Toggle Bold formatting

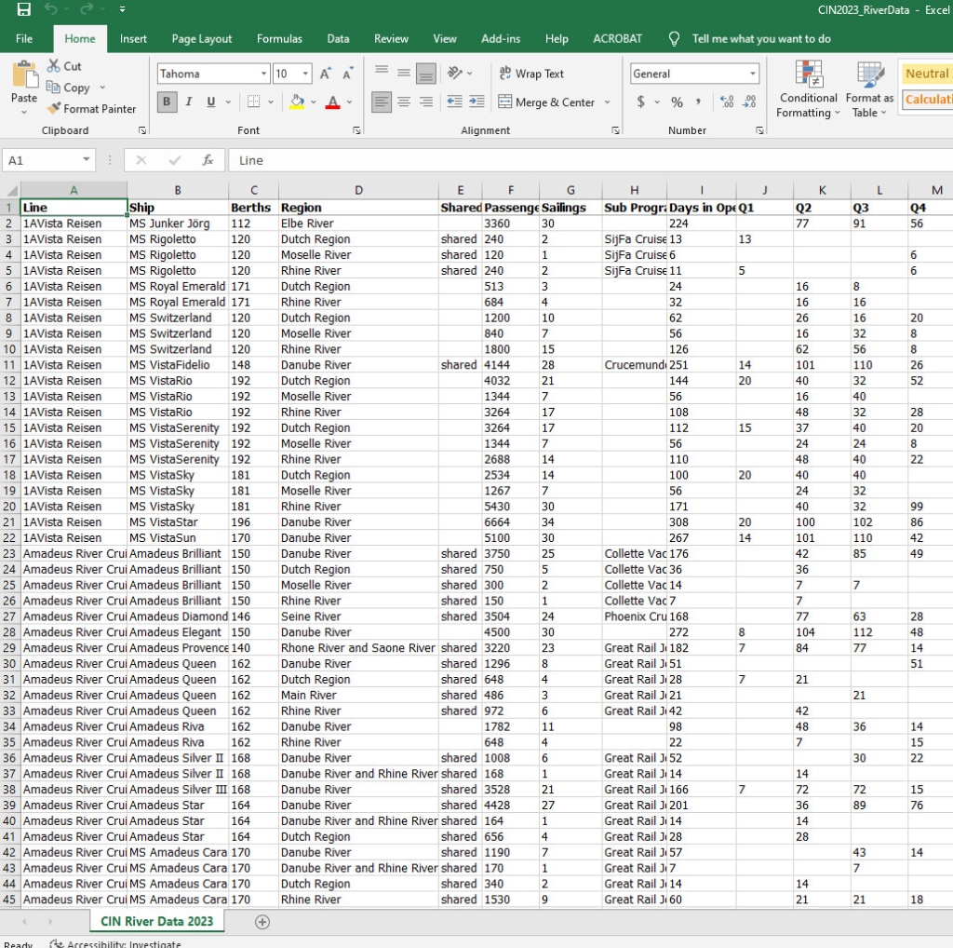pyautogui.click(x=167, y=102)
